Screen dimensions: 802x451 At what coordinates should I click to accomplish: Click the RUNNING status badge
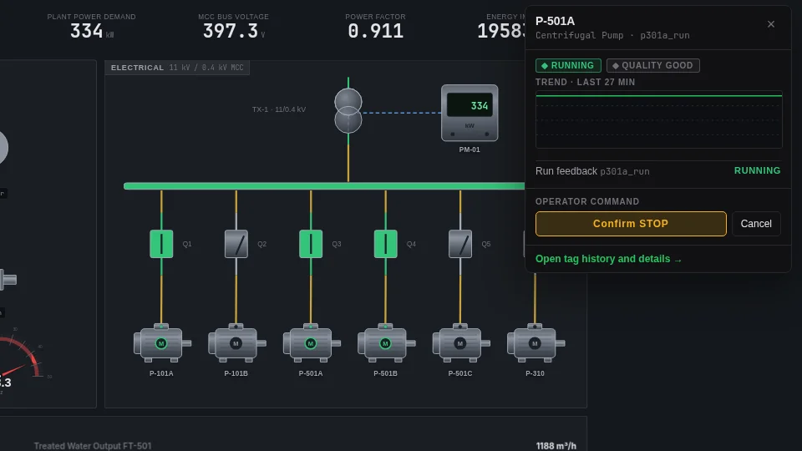(568, 65)
